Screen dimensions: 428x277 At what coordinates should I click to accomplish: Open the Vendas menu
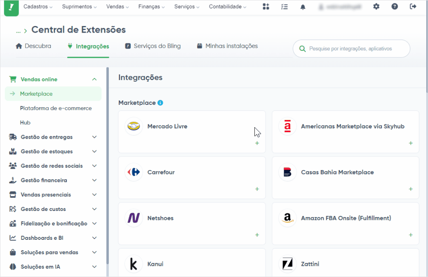coord(118,7)
